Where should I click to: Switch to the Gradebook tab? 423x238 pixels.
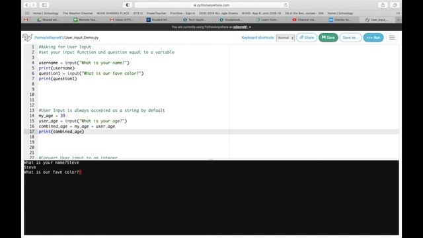(231, 20)
